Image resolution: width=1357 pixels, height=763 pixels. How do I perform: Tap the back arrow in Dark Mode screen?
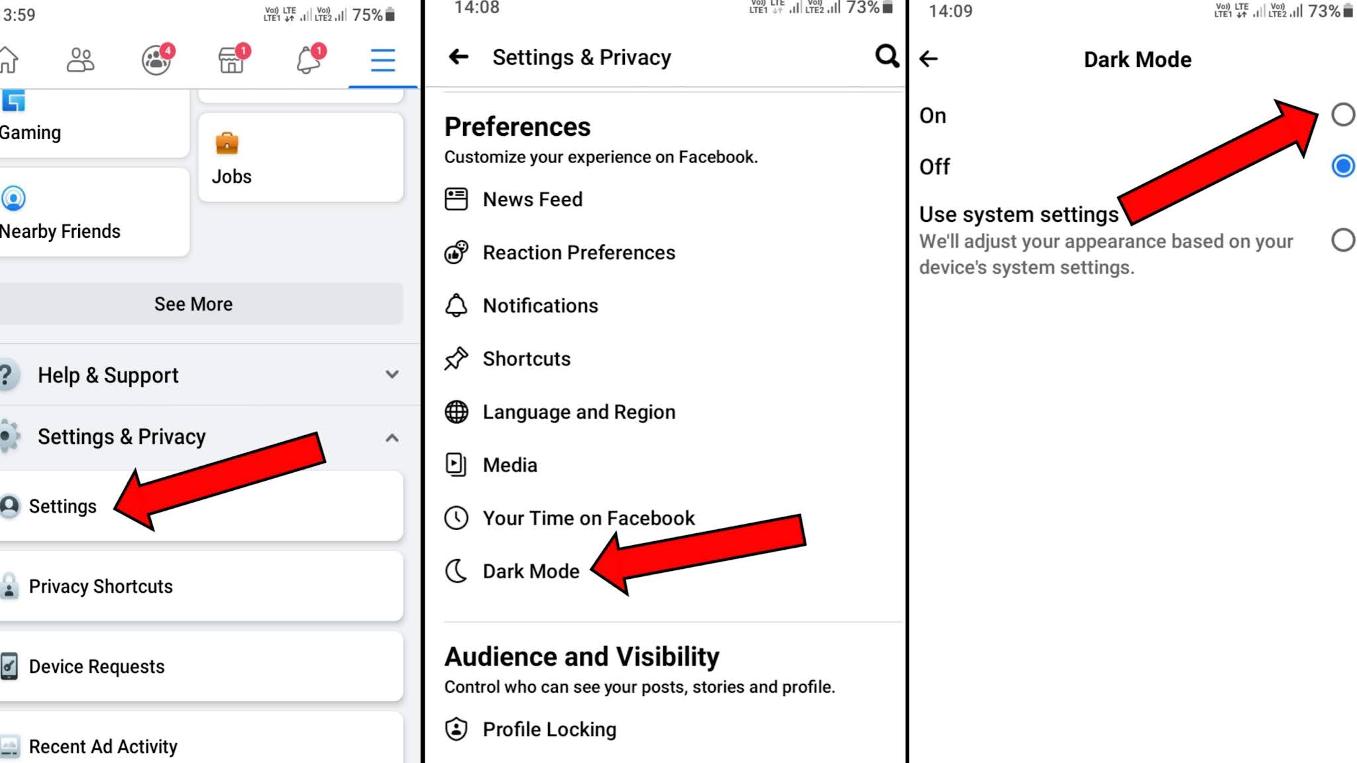[929, 59]
